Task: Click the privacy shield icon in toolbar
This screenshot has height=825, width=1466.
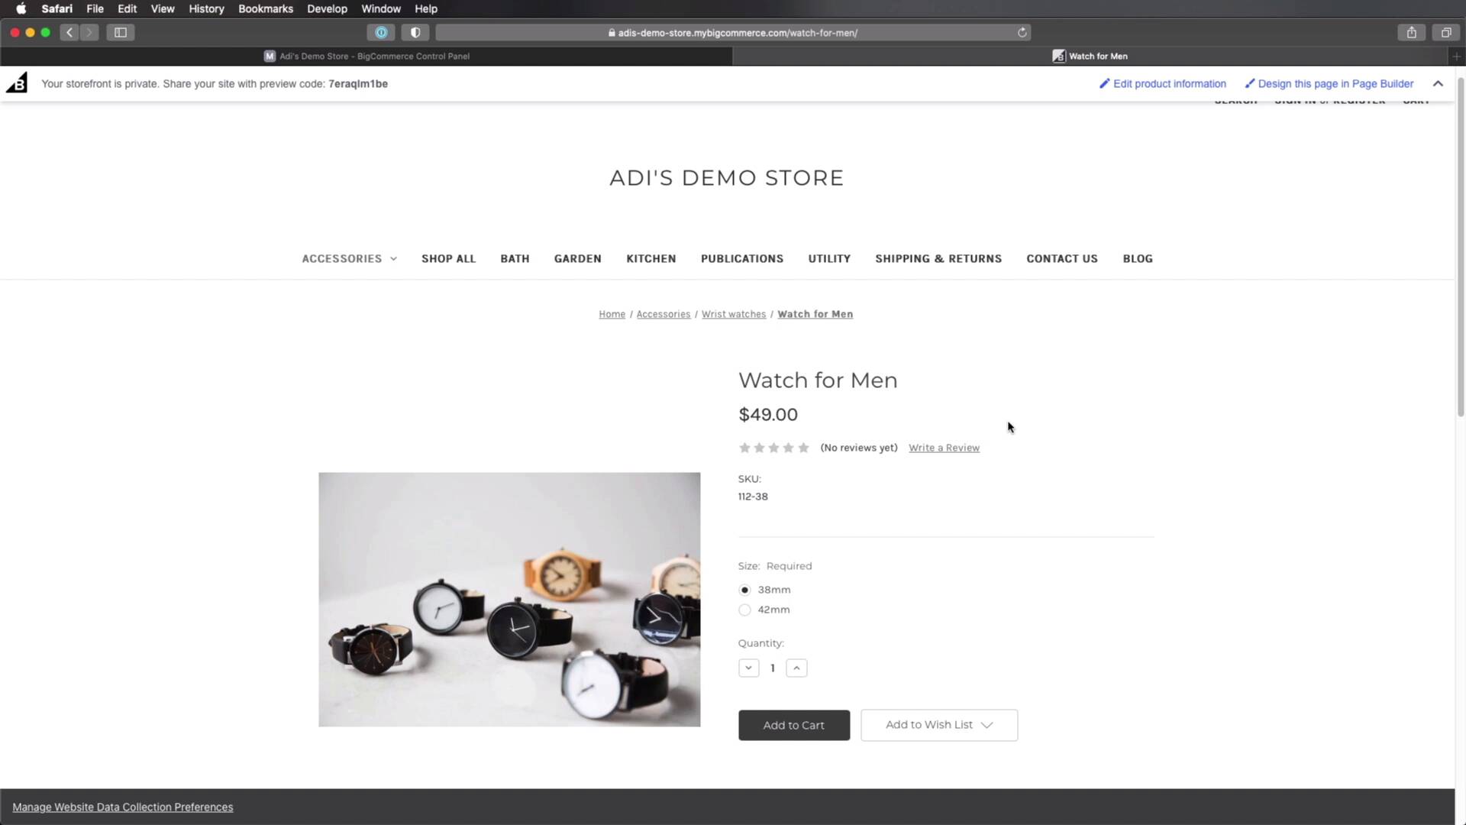Action: 415,32
